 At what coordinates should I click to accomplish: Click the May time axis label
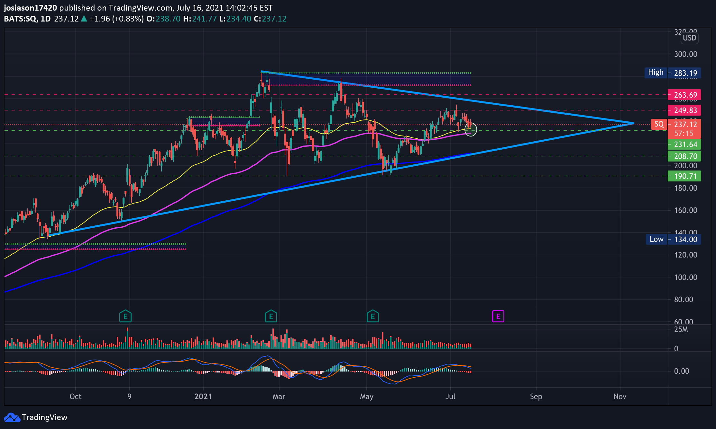pyautogui.click(x=367, y=397)
